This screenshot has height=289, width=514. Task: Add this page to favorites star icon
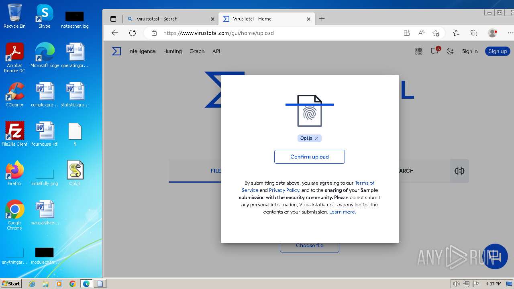point(436,33)
